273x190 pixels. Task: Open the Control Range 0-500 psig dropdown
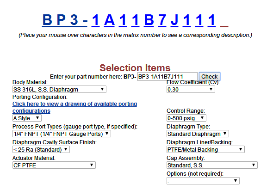186,118
